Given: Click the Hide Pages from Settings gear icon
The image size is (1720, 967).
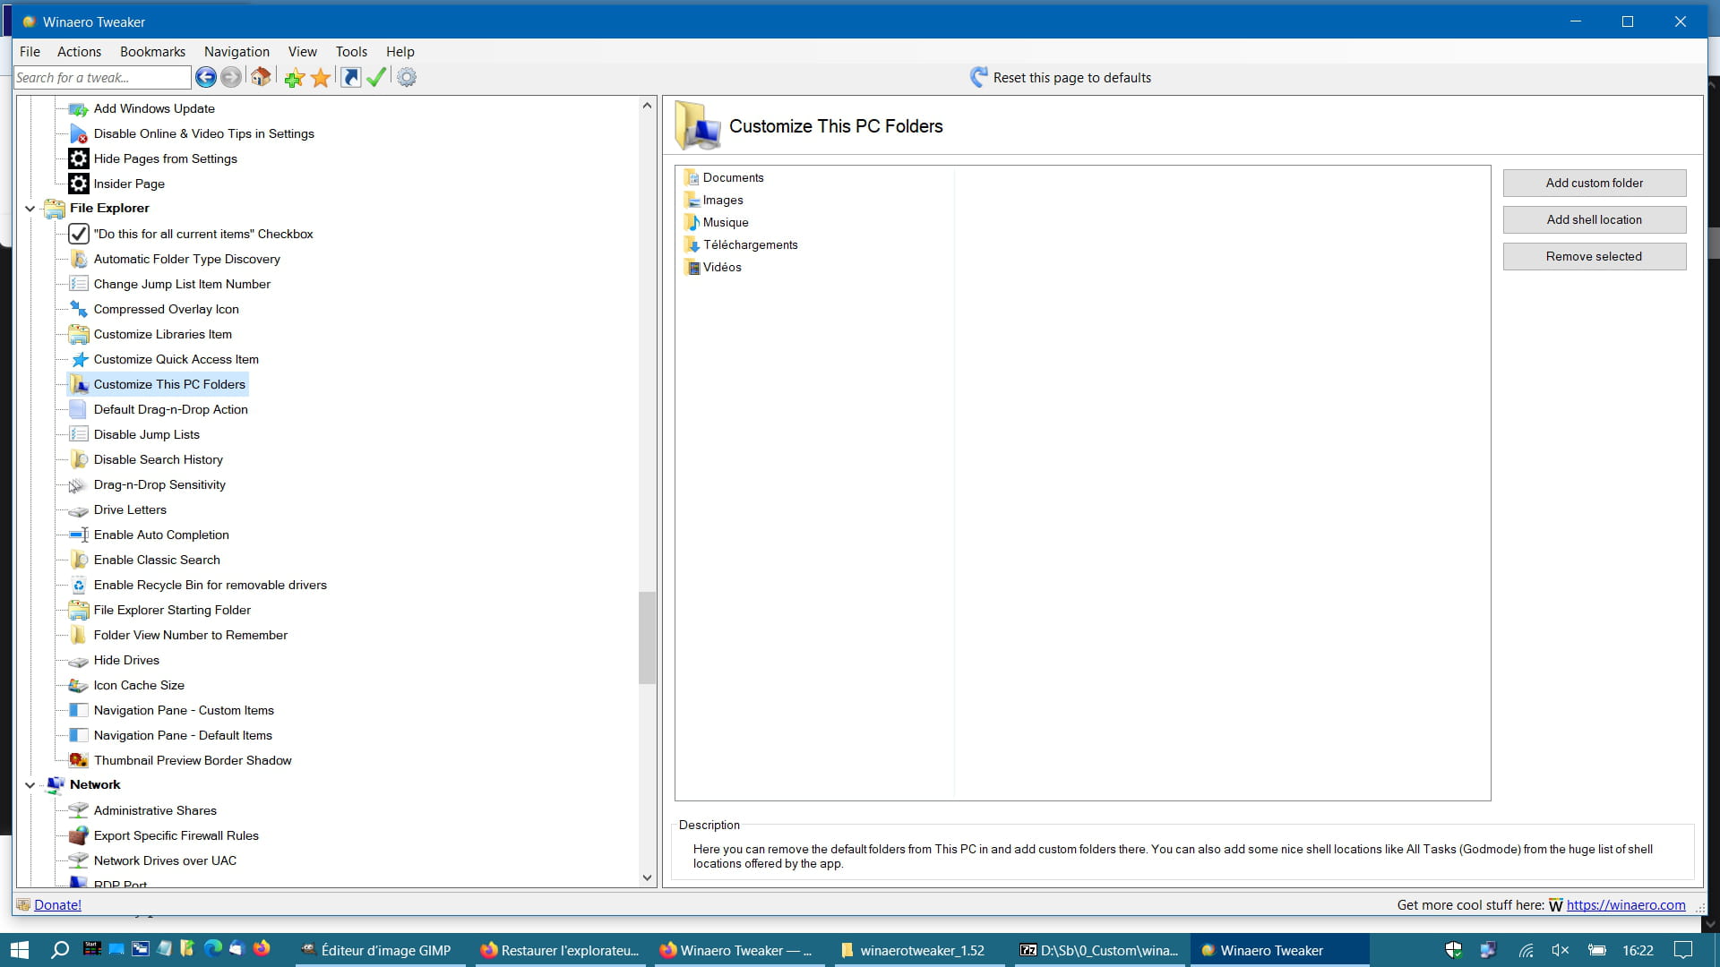Looking at the screenshot, I should [79, 158].
